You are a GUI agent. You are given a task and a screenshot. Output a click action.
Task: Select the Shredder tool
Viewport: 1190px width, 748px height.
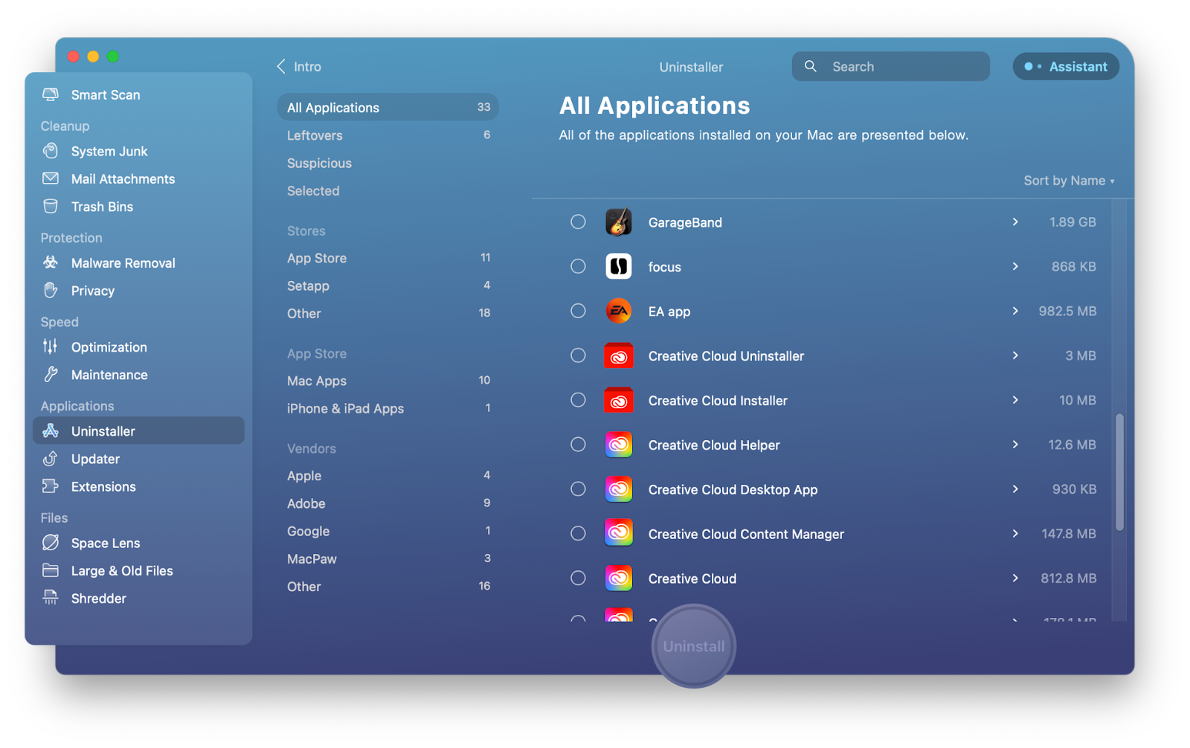click(98, 598)
